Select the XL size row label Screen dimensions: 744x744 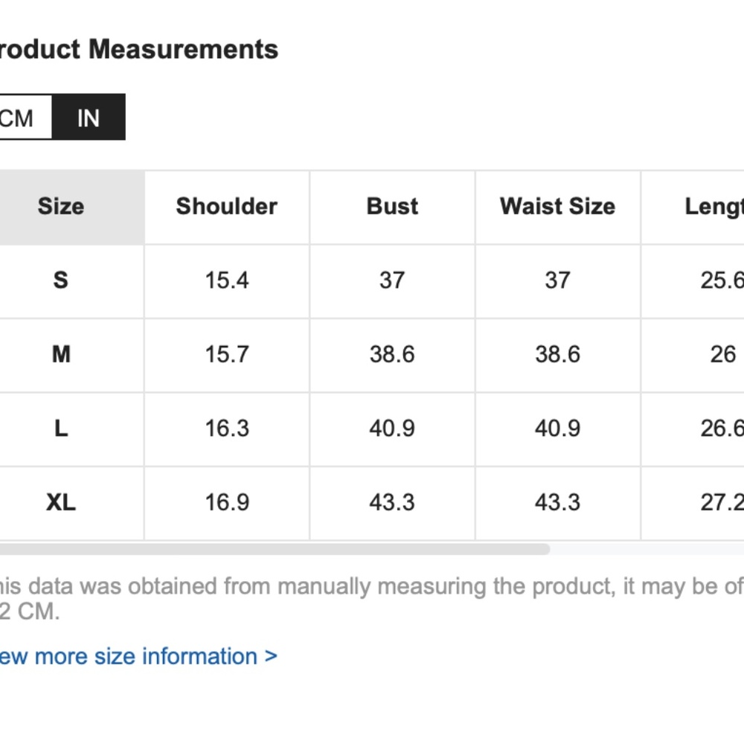click(61, 502)
